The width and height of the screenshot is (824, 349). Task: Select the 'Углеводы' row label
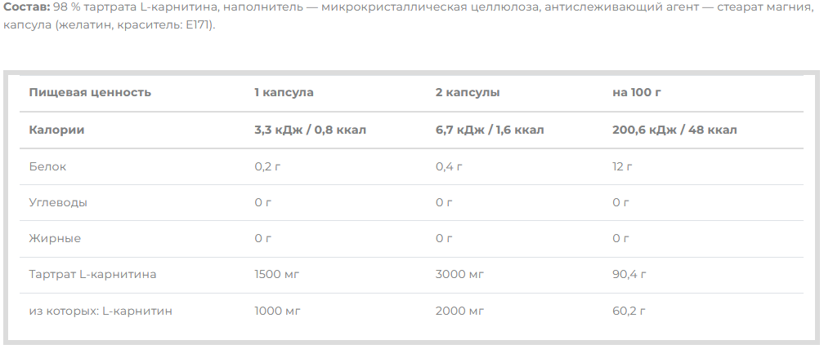(x=58, y=203)
